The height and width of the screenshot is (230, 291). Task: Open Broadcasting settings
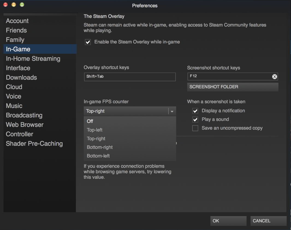click(40, 115)
